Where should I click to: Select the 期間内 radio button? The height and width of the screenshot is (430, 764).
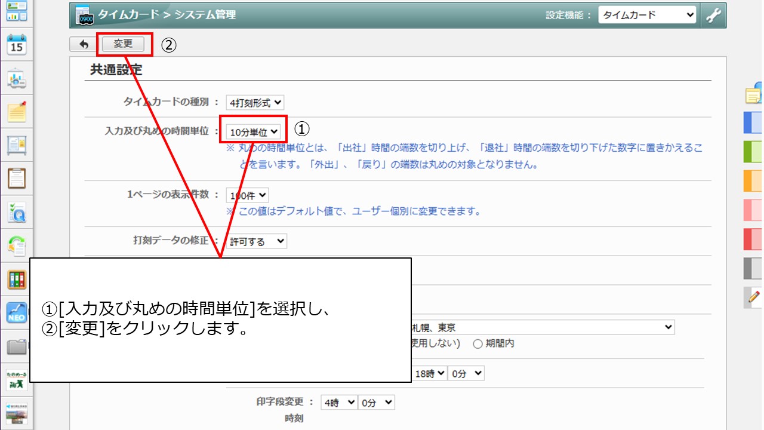[478, 343]
